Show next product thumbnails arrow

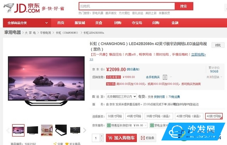coord(84,130)
